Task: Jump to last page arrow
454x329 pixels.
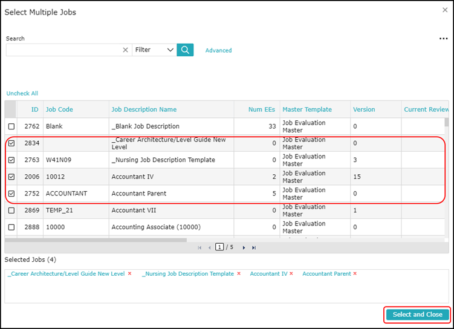Action: (254, 247)
